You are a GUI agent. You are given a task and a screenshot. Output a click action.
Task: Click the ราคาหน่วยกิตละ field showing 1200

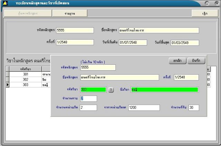coord(144,108)
